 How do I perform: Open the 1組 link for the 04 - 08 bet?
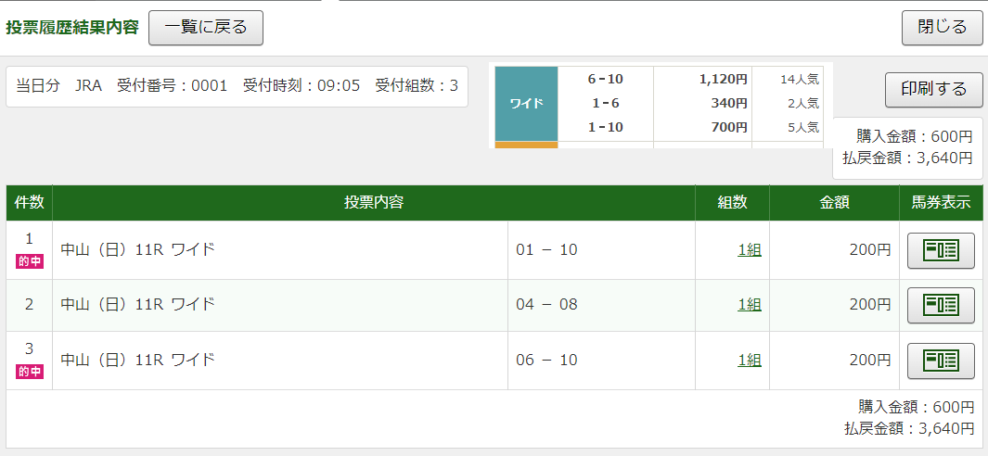[x=750, y=305]
